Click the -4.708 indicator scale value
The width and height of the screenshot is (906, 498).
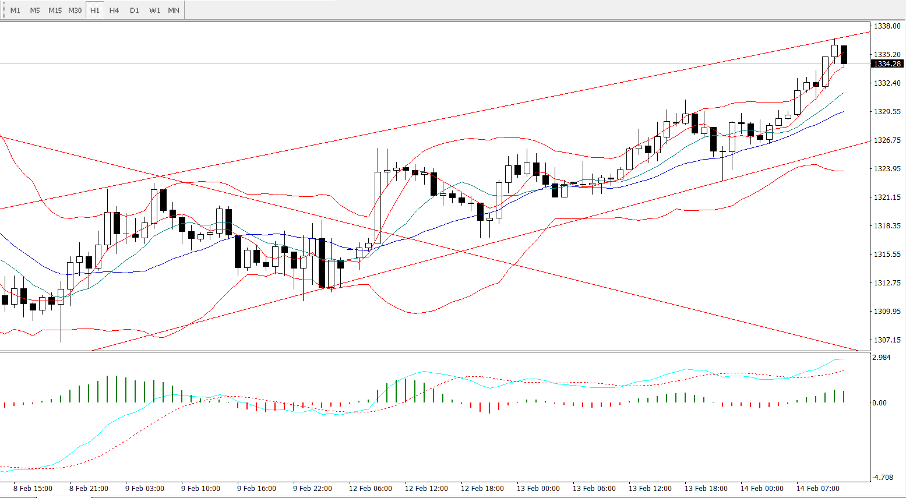click(882, 478)
